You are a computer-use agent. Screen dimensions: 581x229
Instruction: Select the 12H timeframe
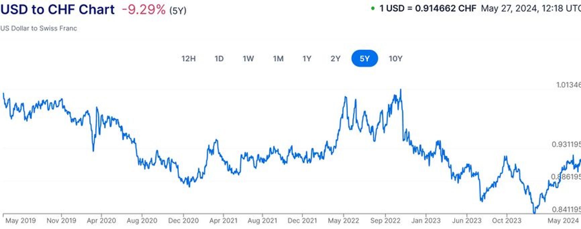(x=189, y=58)
